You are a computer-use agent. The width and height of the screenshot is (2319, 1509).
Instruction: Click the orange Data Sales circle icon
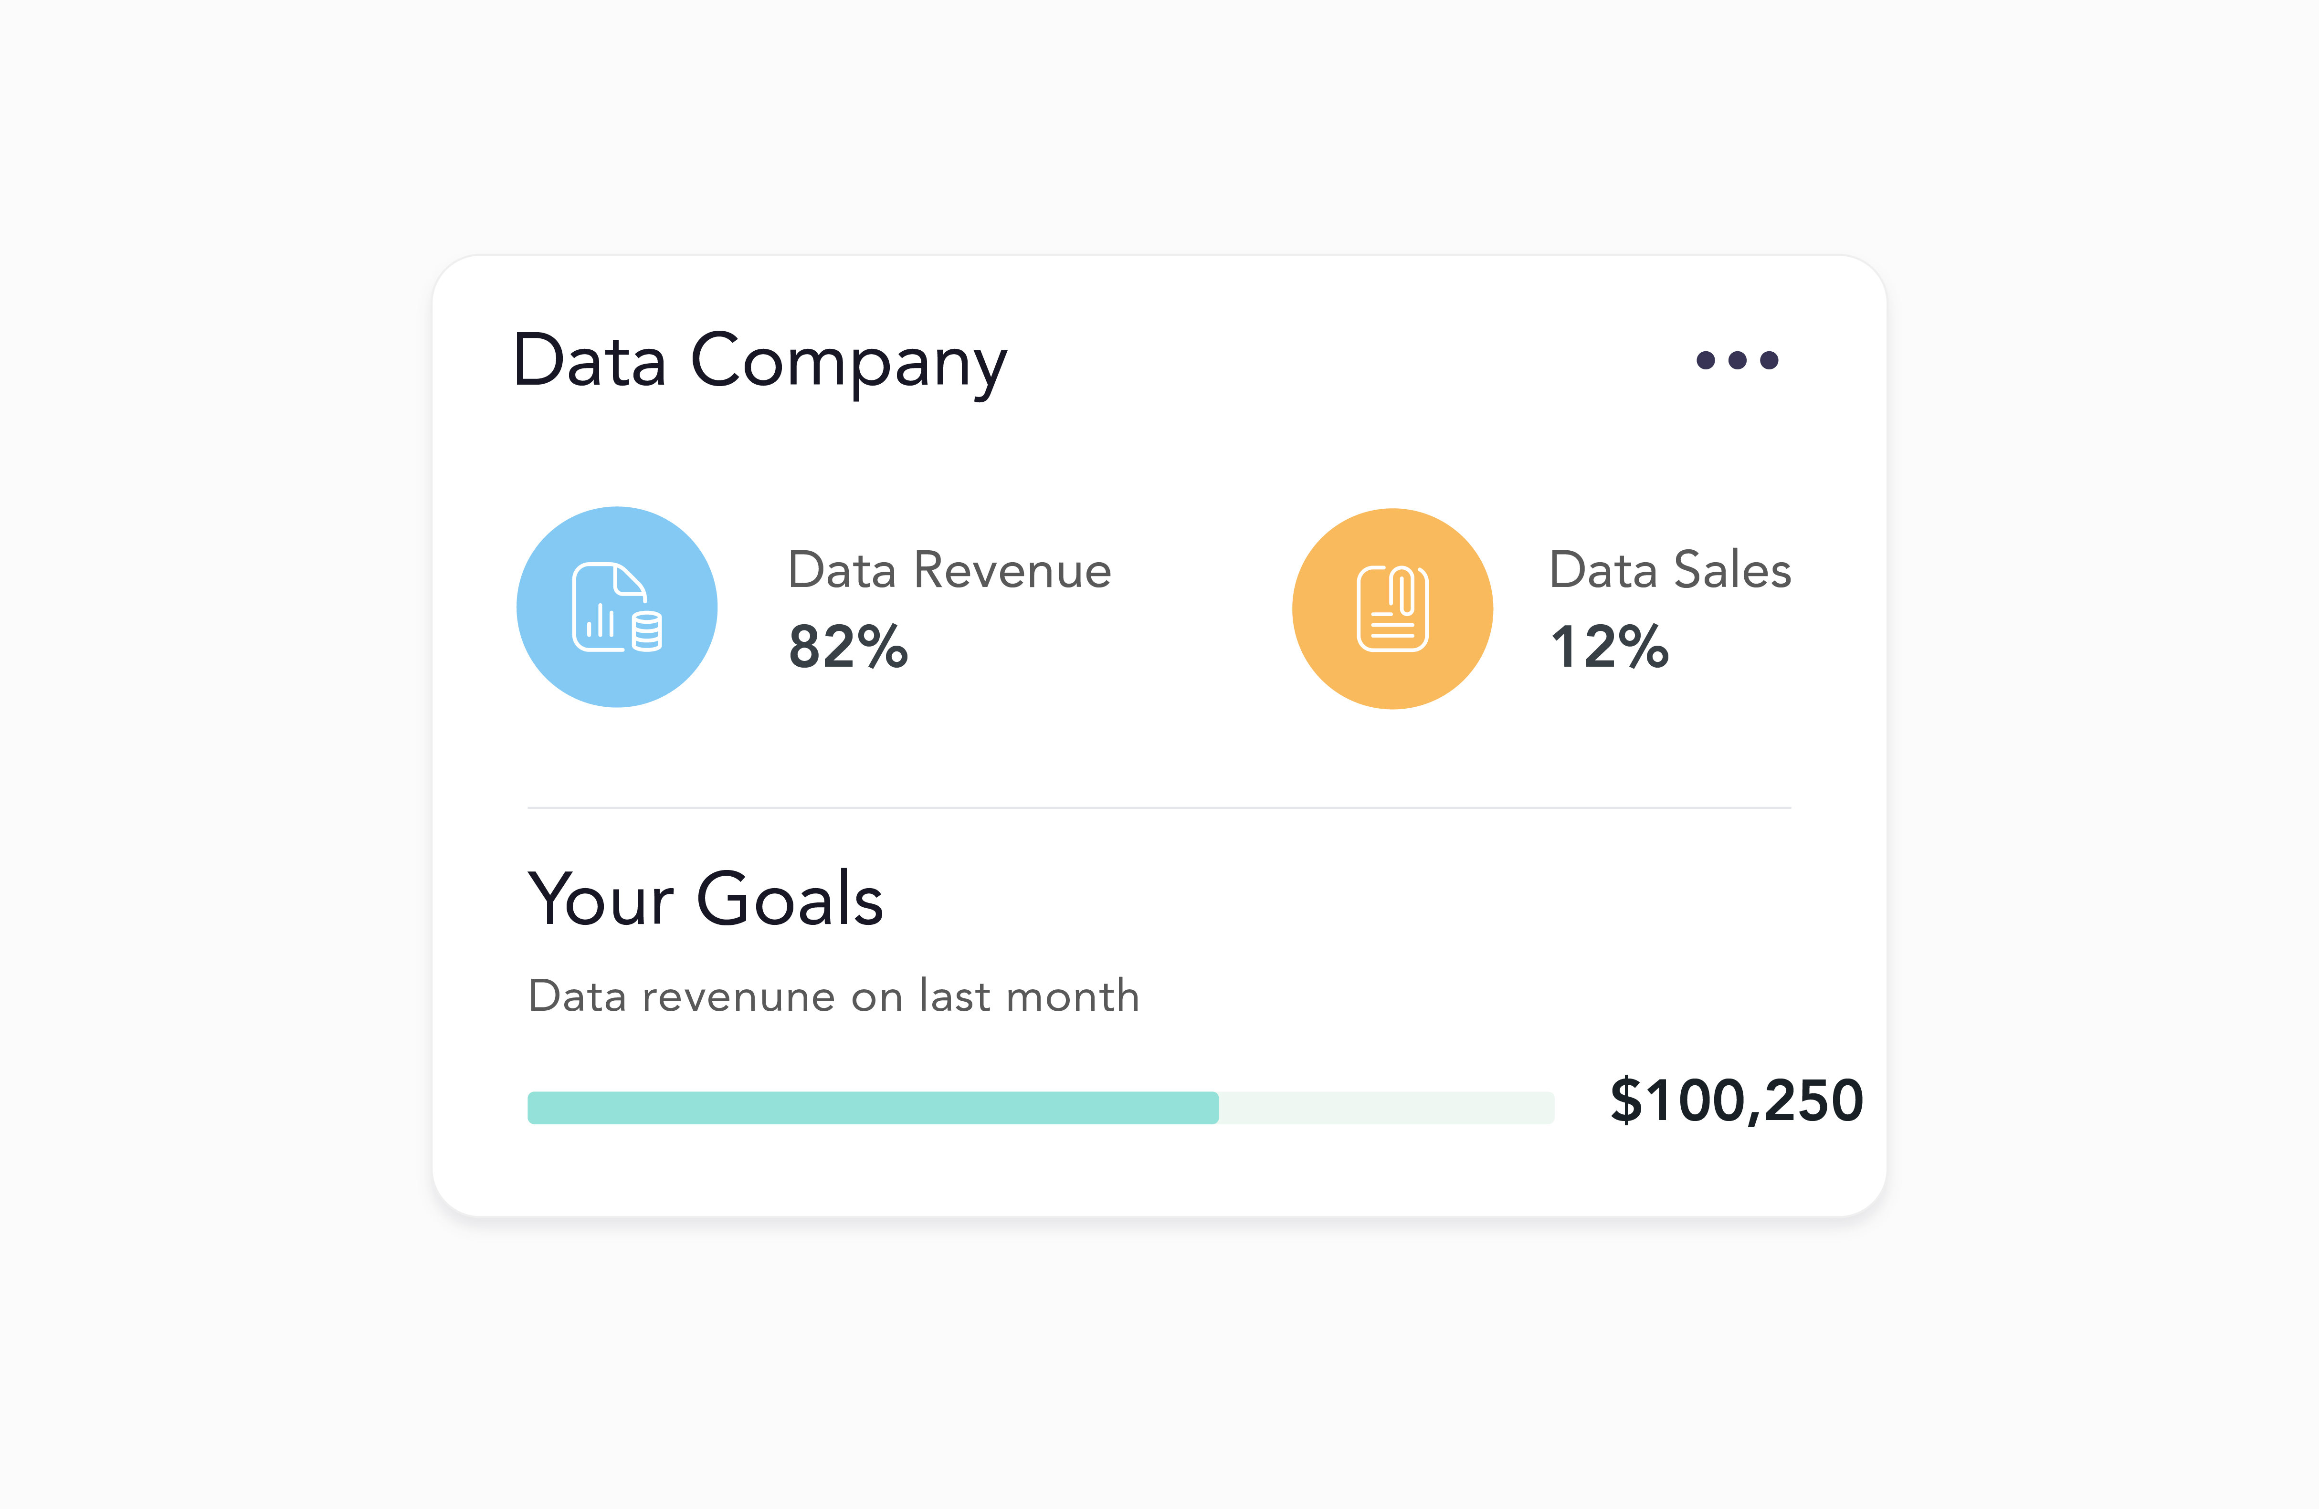(1392, 609)
